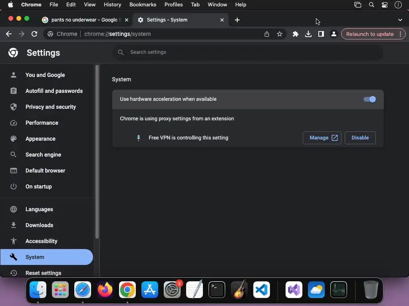409x306 pixels.
Task: Open Spotlight search in menu bar
Action: click(371, 5)
